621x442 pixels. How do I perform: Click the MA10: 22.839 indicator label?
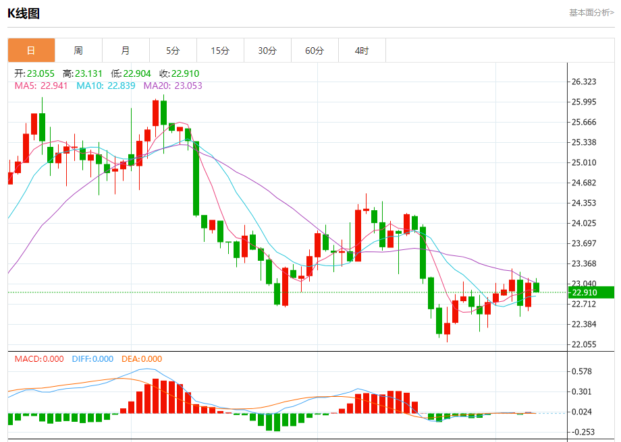[x=106, y=86]
